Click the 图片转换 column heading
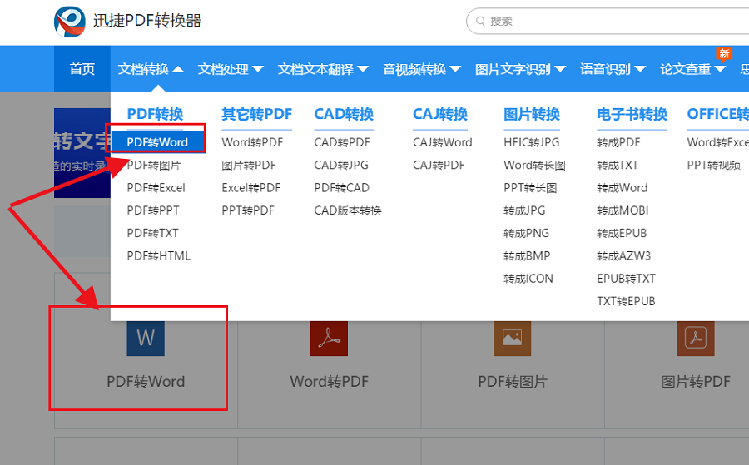This screenshot has height=465, width=749. (532, 115)
